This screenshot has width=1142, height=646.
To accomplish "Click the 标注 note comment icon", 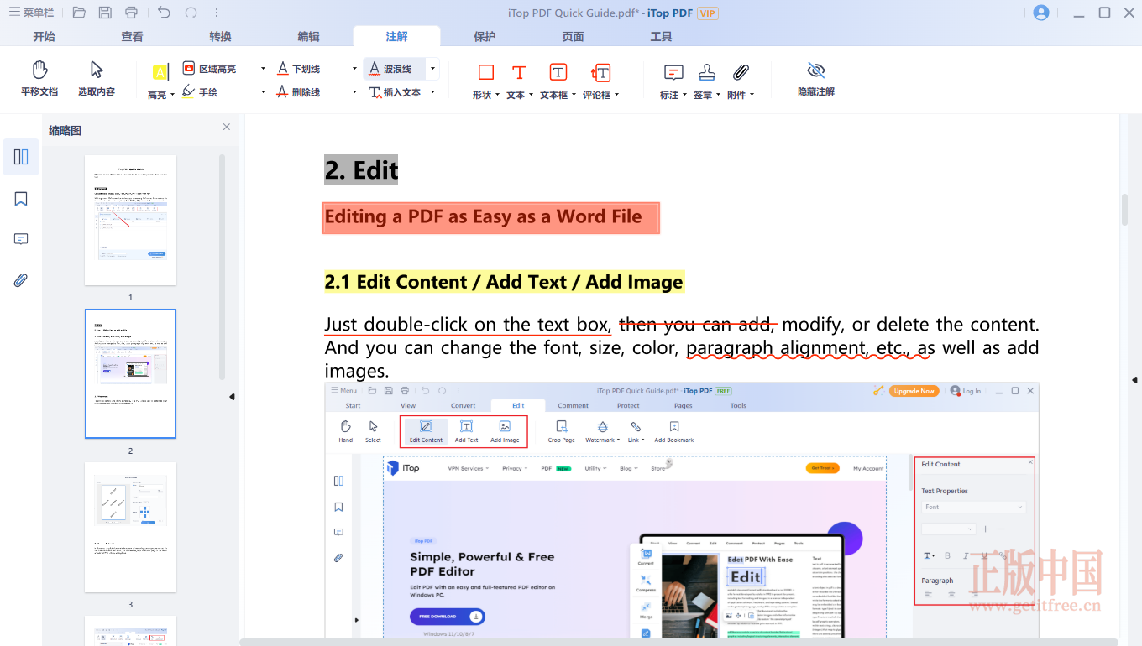I will 673,72.
